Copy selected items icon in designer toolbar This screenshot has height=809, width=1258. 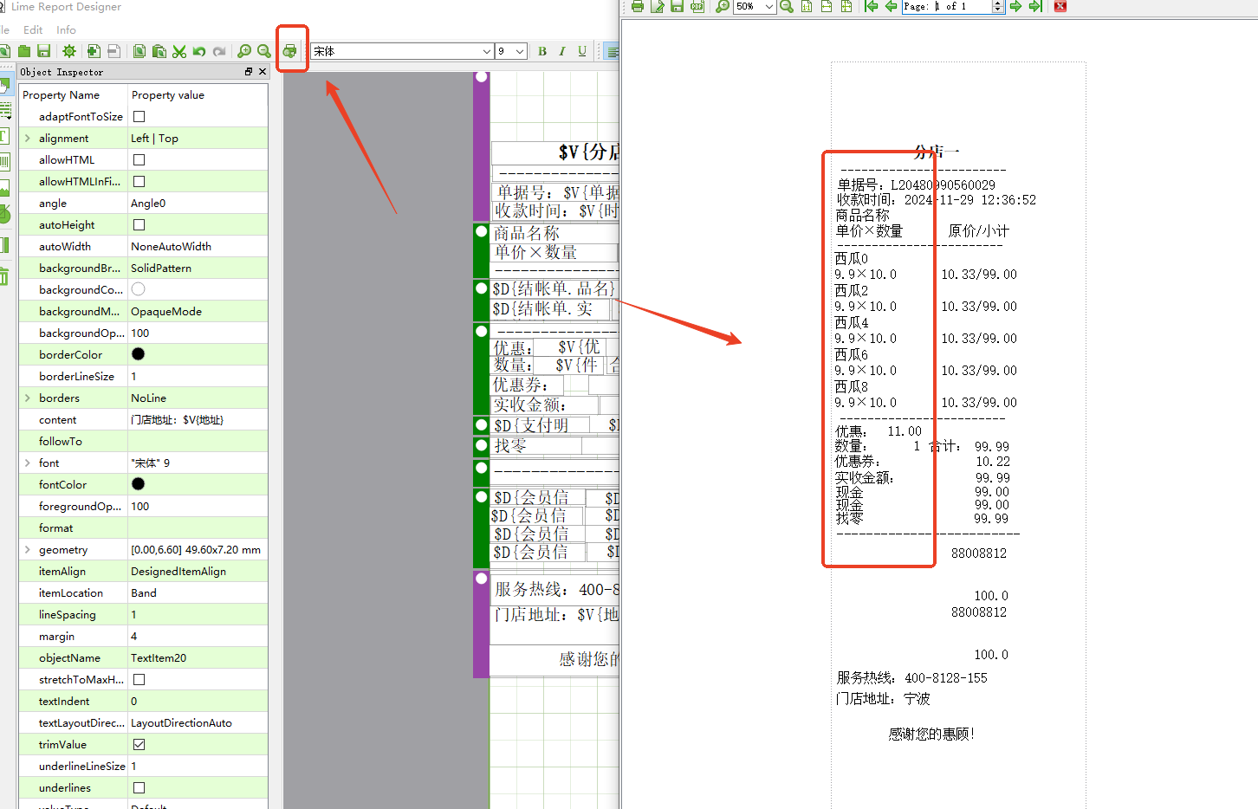pos(139,51)
